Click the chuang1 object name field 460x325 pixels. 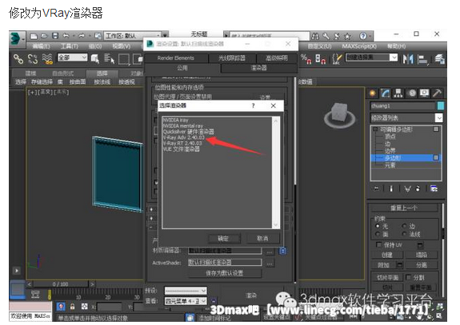pos(402,105)
